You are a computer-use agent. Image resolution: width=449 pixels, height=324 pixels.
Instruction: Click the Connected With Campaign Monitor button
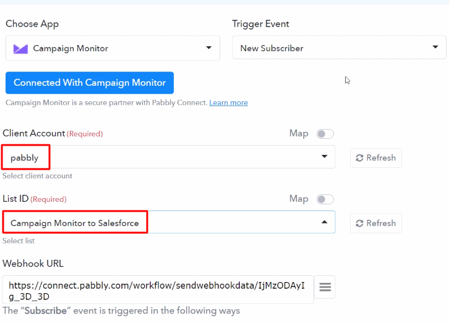(x=90, y=83)
